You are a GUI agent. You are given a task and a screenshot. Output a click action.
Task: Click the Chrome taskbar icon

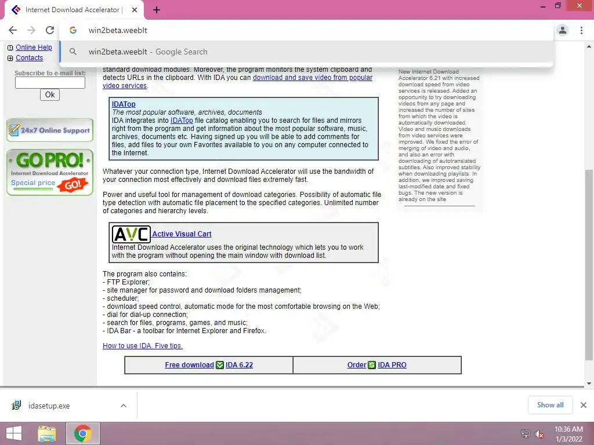pos(83,433)
